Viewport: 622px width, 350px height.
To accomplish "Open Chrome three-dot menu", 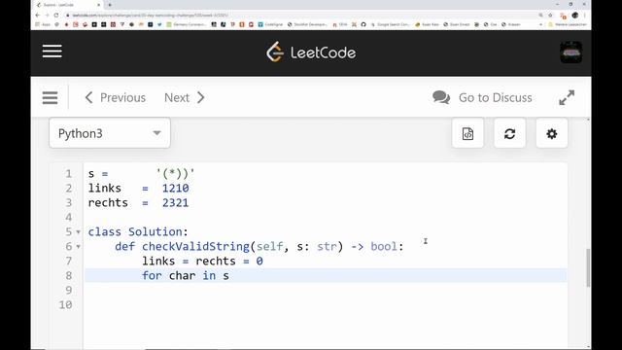I will click(x=585, y=16).
